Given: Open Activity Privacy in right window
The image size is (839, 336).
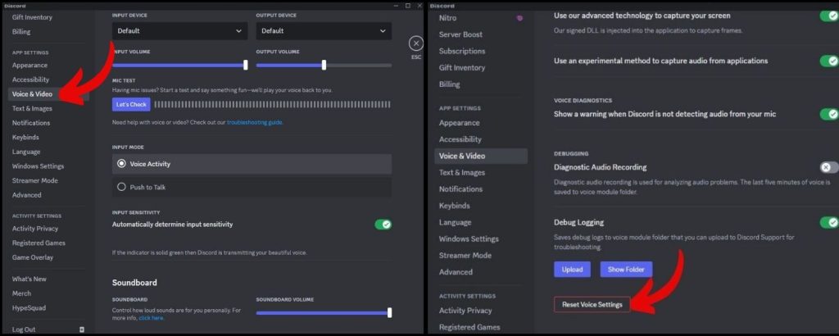Looking at the screenshot, I should 465,311.
